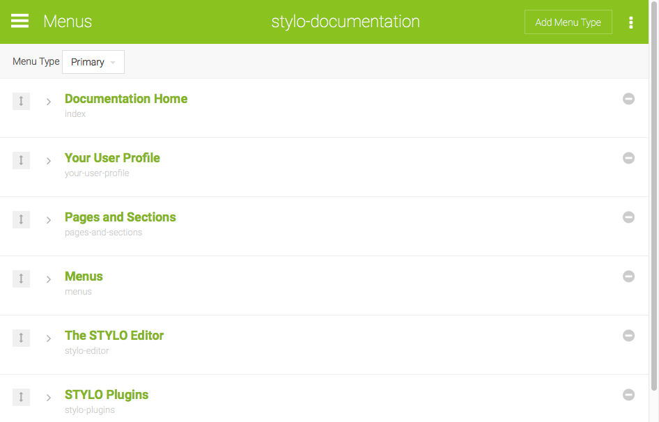Open the Menu Type Primary dropdown
The height and width of the screenshot is (422, 659).
pyautogui.click(x=93, y=62)
